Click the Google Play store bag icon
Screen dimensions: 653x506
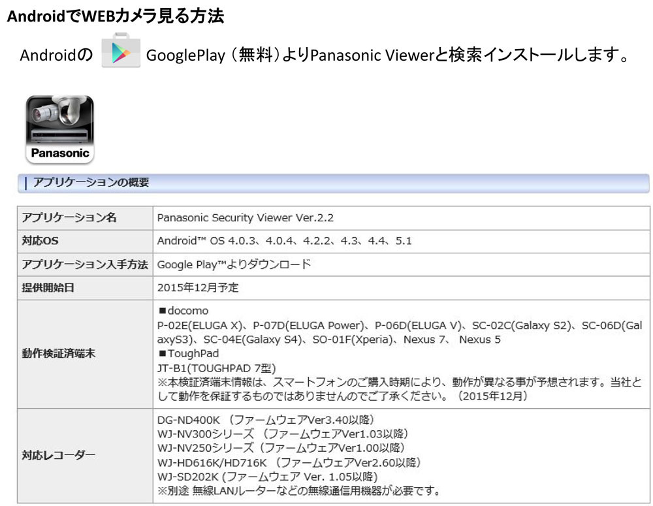click(121, 50)
